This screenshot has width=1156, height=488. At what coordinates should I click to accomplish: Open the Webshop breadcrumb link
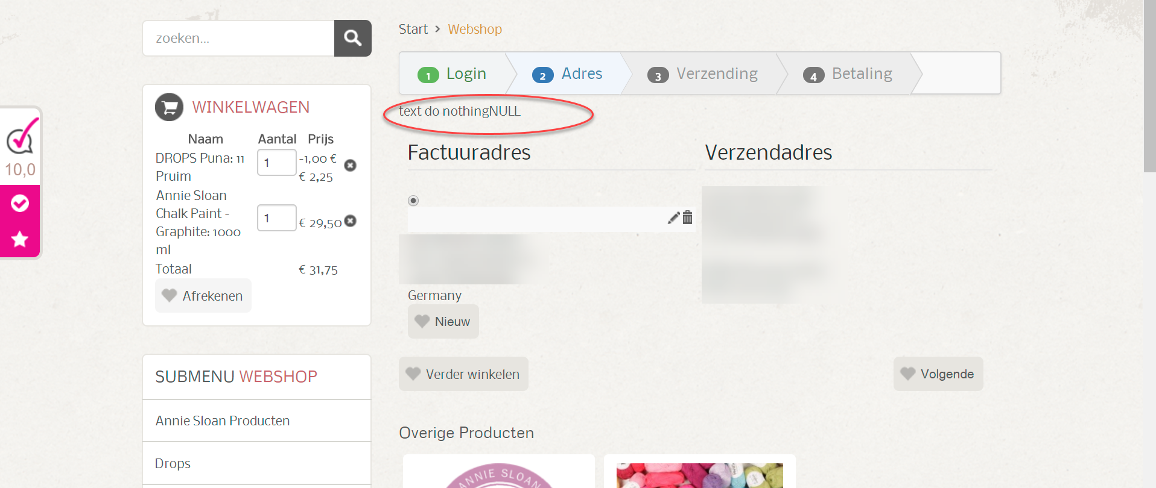[475, 29]
